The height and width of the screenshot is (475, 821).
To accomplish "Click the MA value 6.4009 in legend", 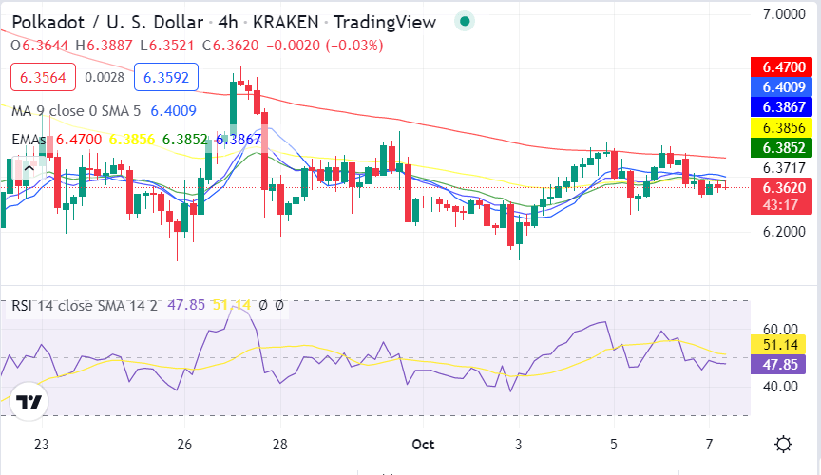I will [173, 111].
